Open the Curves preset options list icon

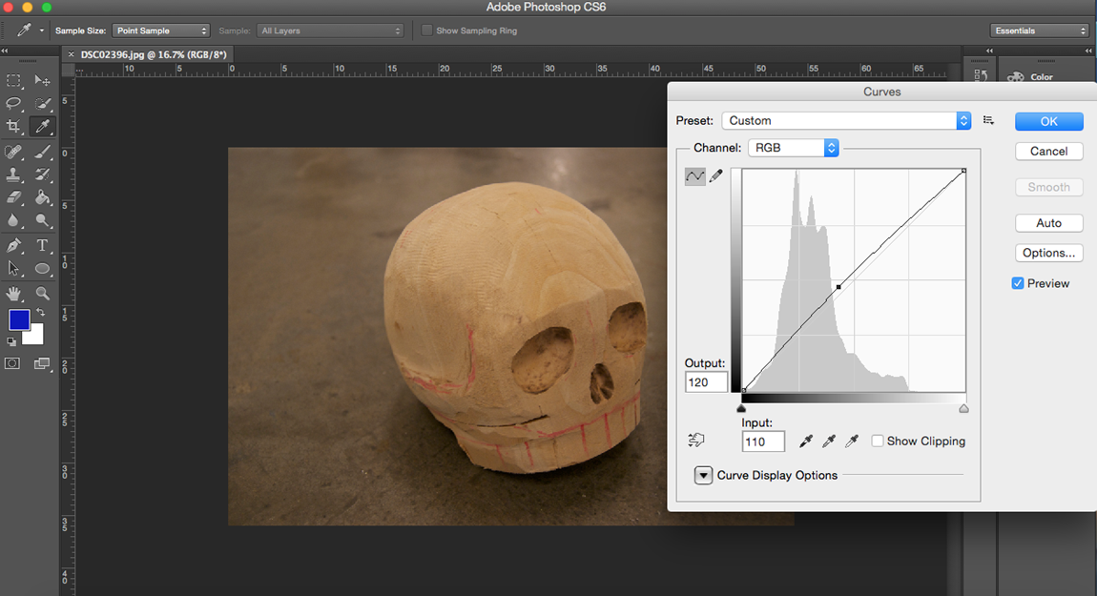988,119
